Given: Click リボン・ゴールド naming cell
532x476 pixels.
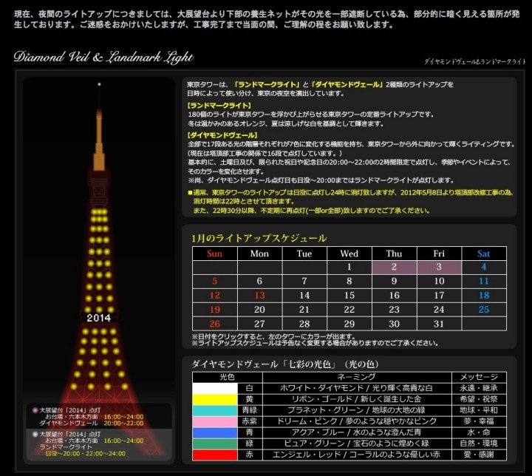Looking at the screenshot, I should pyautogui.click(x=357, y=399).
